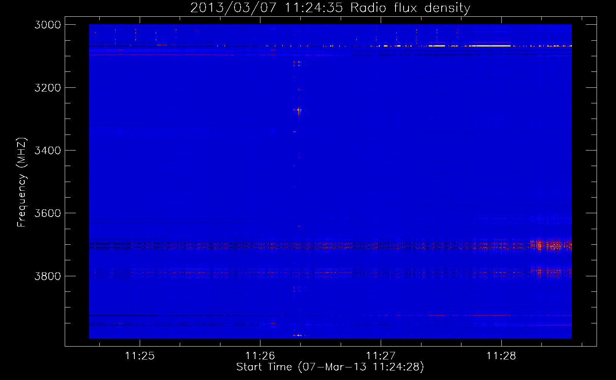The height and width of the screenshot is (380, 616).
Task: Click the 3200 frequency tick label
Action: click(x=48, y=88)
